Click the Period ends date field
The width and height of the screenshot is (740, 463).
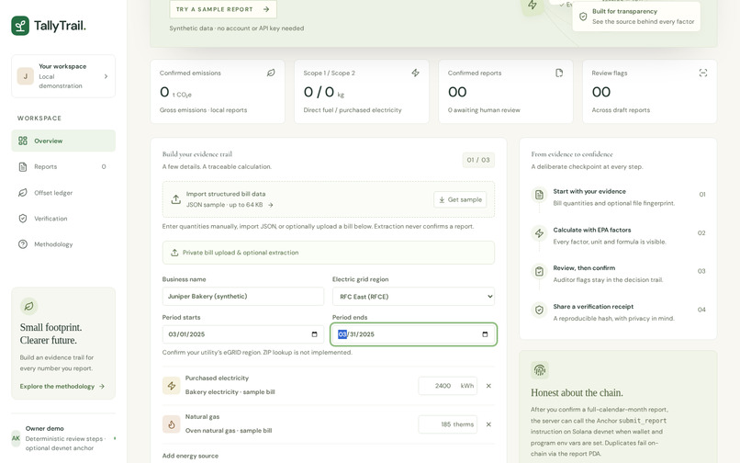[x=413, y=334]
